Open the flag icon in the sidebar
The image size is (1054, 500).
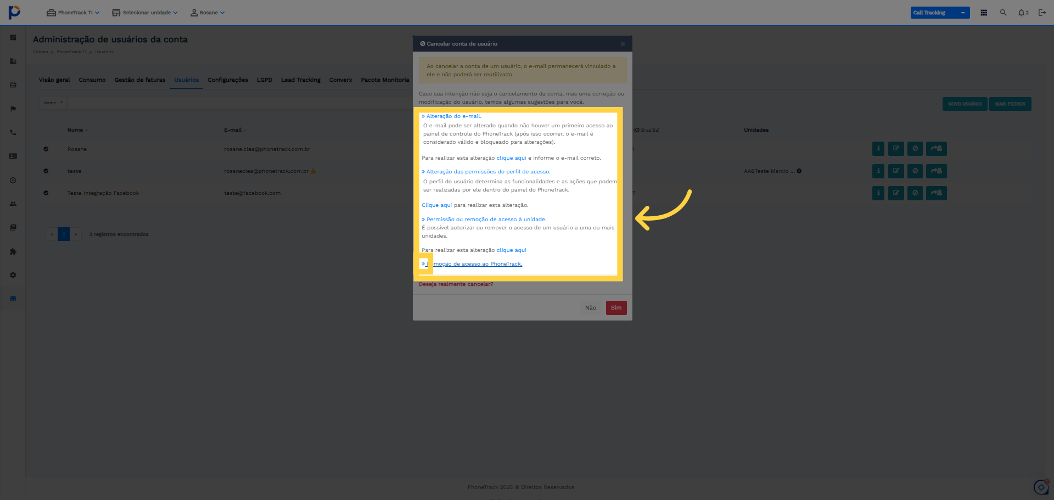13,109
